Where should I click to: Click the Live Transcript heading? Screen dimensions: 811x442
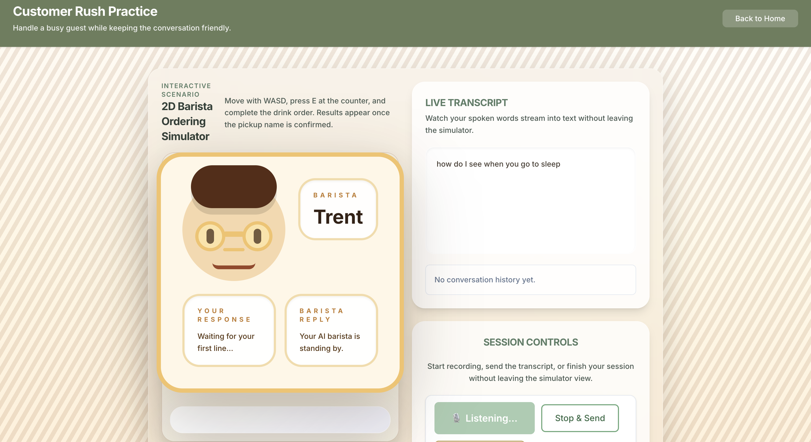pos(466,103)
